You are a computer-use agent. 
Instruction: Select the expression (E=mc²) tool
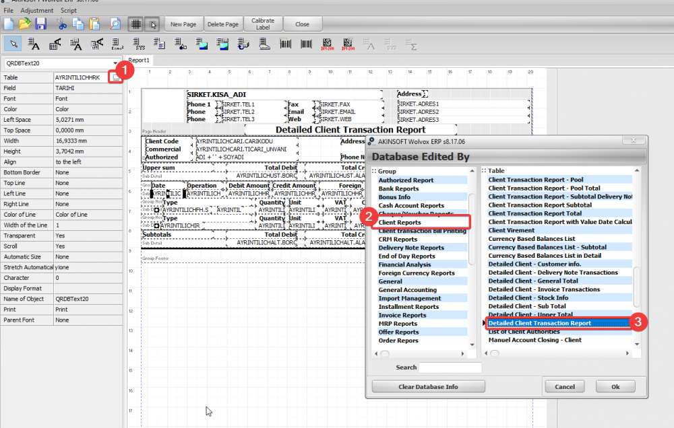click(117, 44)
